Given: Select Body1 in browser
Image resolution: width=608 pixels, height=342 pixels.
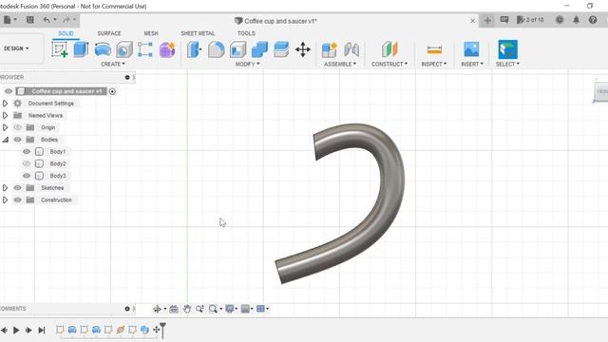Looking at the screenshot, I should [58, 152].
